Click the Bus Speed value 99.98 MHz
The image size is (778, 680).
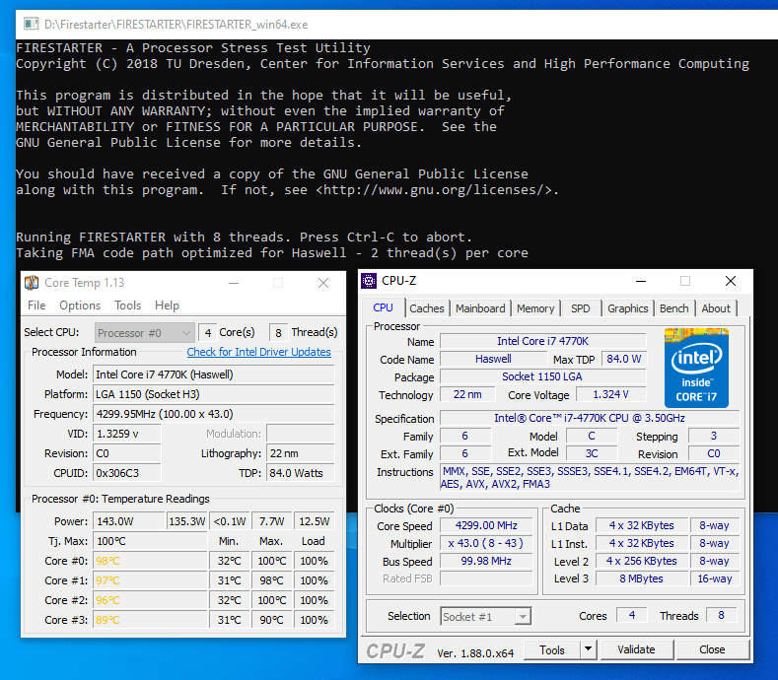(486, 561)
